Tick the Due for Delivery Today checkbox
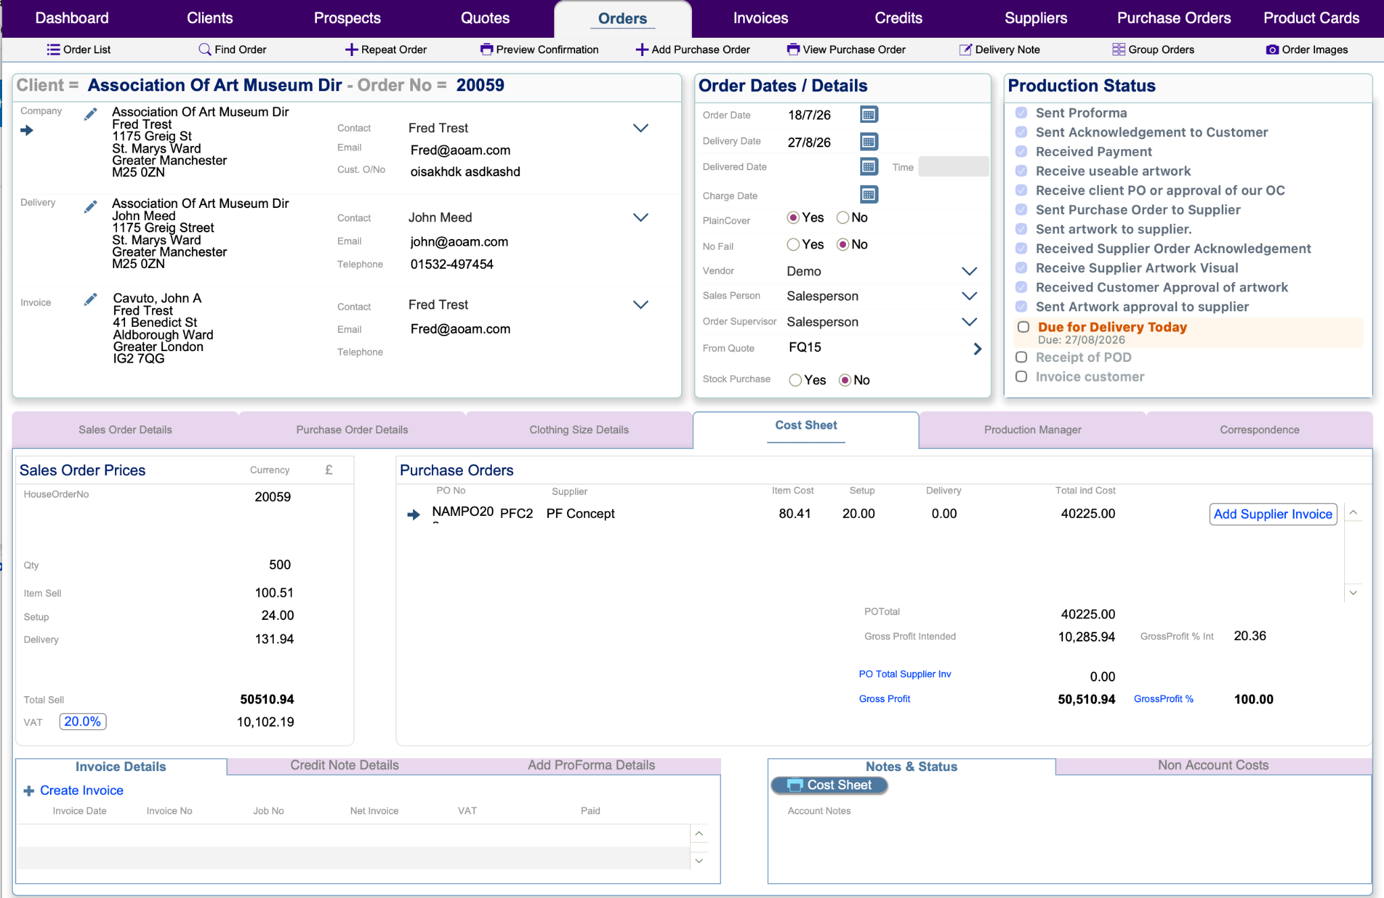The width and height of the screenshot is (1384, 898). coord(1024,327)
